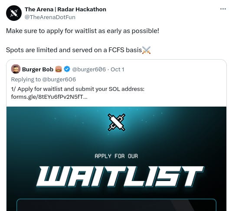Open @burger606 handle in quoted tweet header
Image resolution: width=232 pixels, height=211 pixels.
pos(89,69)
